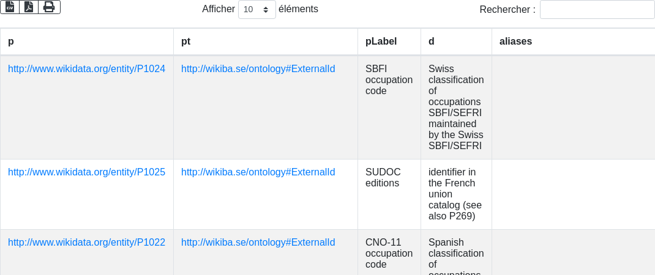Viewport: 655px width, 275px height.
Task: Open the Afficher elements count dropdown
Action: coord(257,10)
